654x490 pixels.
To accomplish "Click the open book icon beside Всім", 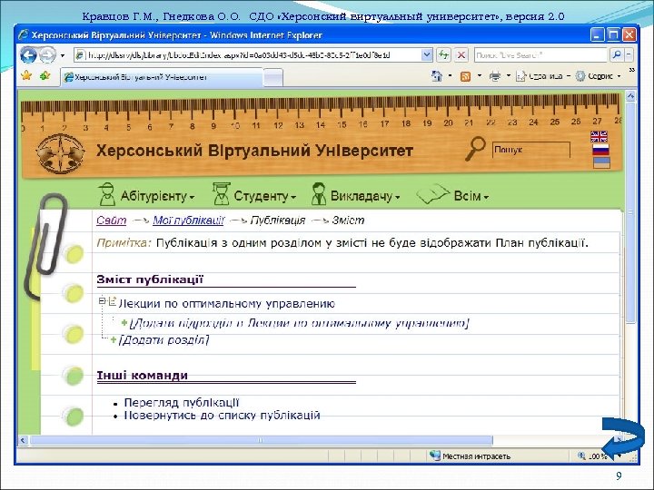I will (x=433, y=194).
